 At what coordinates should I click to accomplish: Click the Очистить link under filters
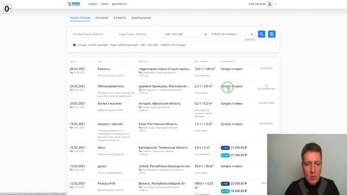click(x=249, y=40)
